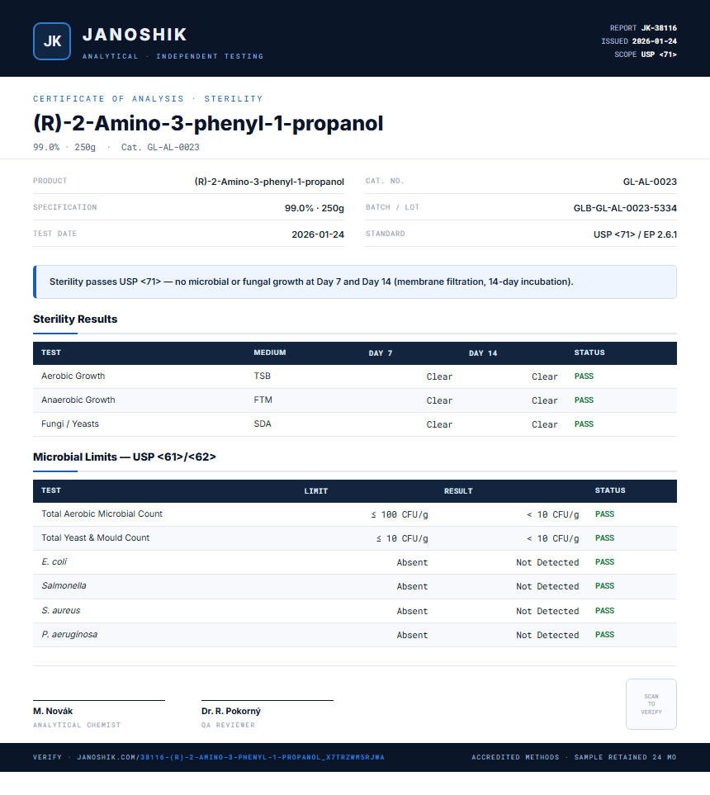Screen dimensions: 710x795
Task: Click 'Cat. GL-AL-0023' under the title
Action: coord(160,147)
